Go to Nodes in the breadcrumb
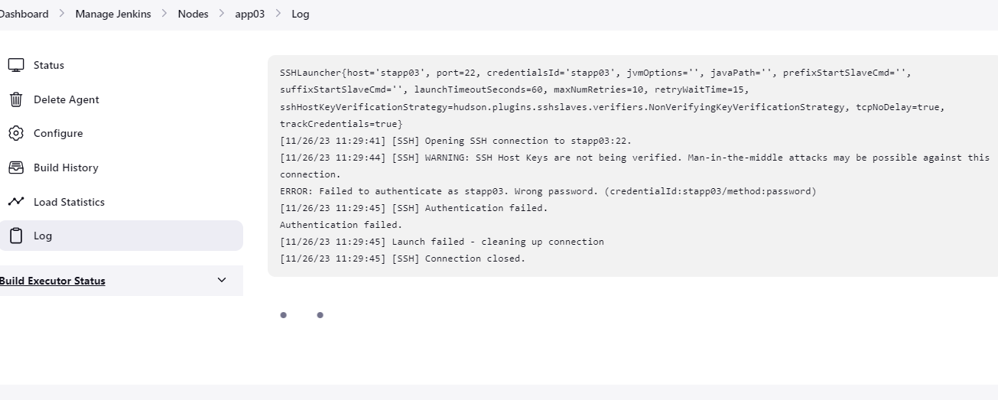 coord(193,14)
